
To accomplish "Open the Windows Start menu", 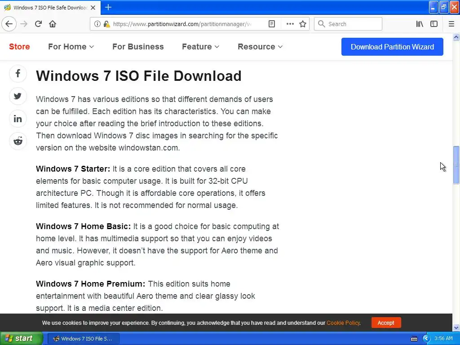I will click(21, 339).
